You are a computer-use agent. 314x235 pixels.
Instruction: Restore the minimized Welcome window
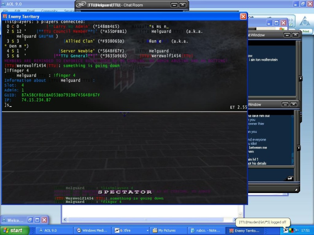pyautogui.click(x=30, y=220)
